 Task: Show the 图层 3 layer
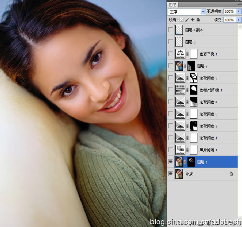click(x=171, y=42)
